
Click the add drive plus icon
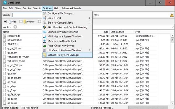click(x=15, y=27)
